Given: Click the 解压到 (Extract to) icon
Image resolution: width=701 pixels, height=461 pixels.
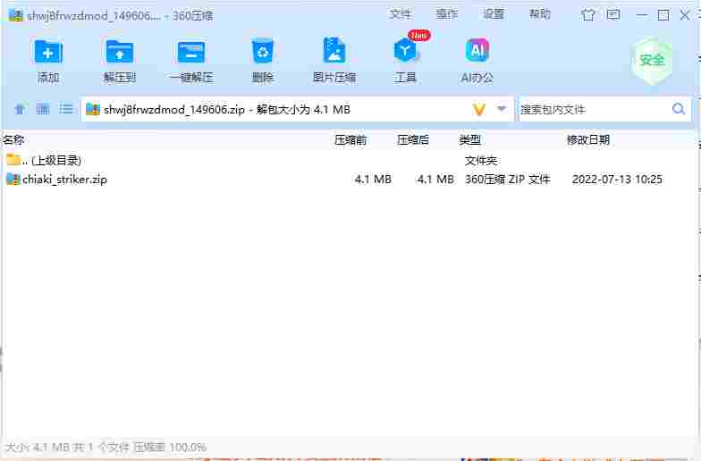Looking at the screenshot, I should coord(120,52).
